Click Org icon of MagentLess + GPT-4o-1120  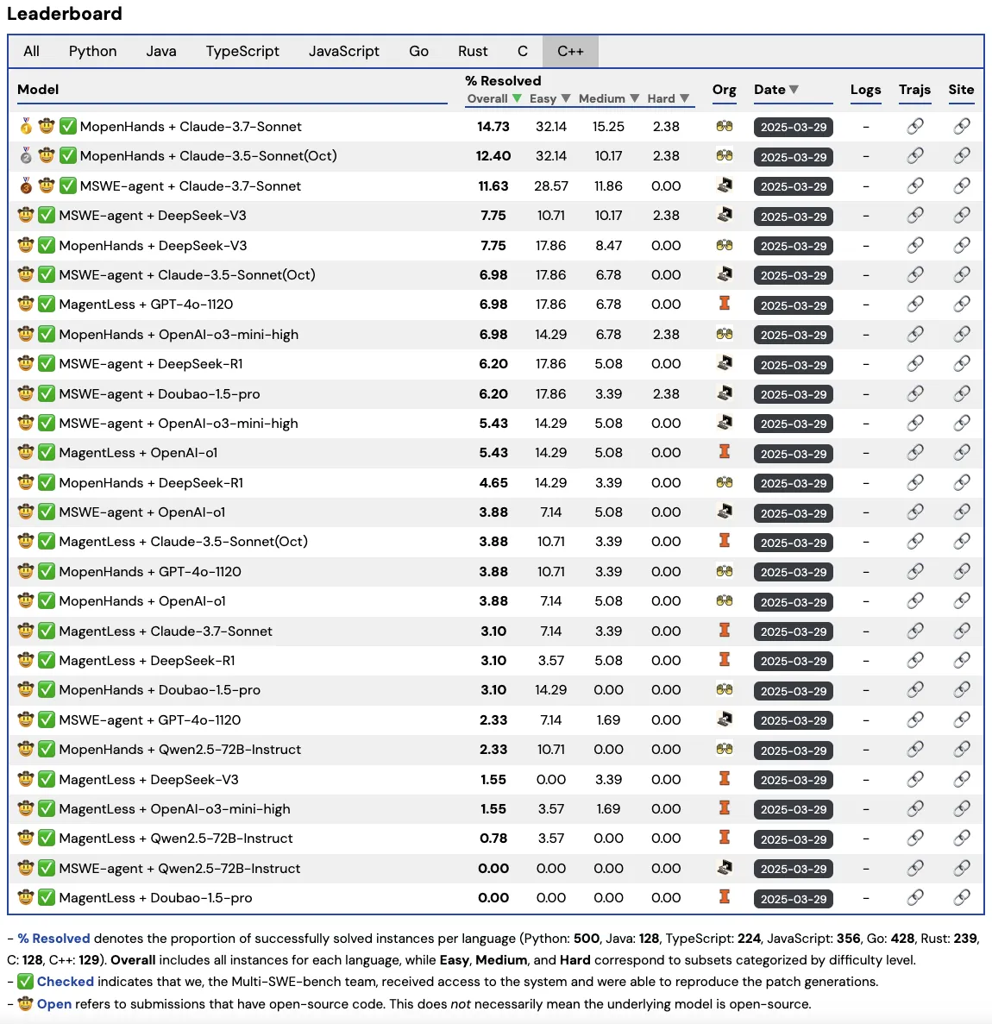pyautogui.click(x=725, y=304)
